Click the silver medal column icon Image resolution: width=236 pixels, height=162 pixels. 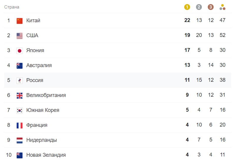[x=199, y=7]
